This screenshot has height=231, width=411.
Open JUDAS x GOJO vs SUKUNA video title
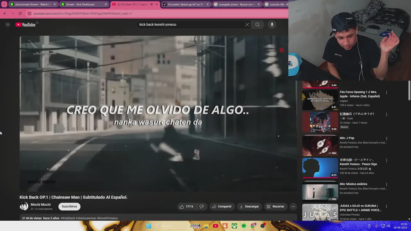pos(361,208)
